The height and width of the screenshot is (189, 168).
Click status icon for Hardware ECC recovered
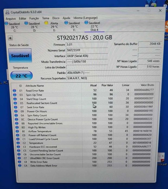[18, 147]
